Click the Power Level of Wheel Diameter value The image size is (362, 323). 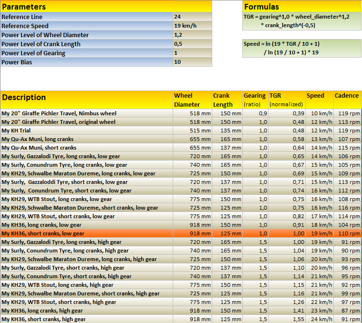point(192,35)
